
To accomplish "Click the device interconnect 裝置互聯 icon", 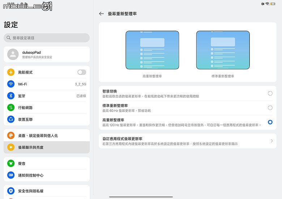I will click(x=11, y=119).
